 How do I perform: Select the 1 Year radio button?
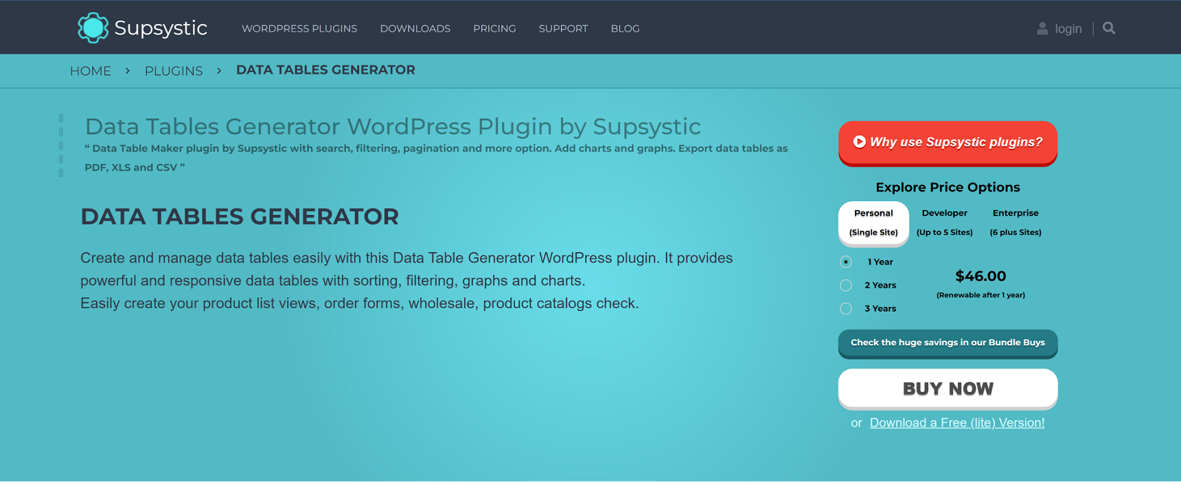(x=846, y=262)
